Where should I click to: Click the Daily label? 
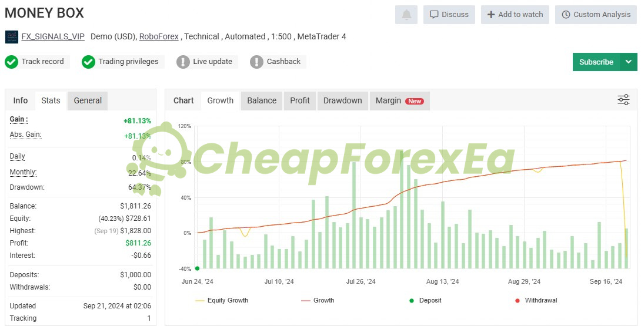pos(17,156)
